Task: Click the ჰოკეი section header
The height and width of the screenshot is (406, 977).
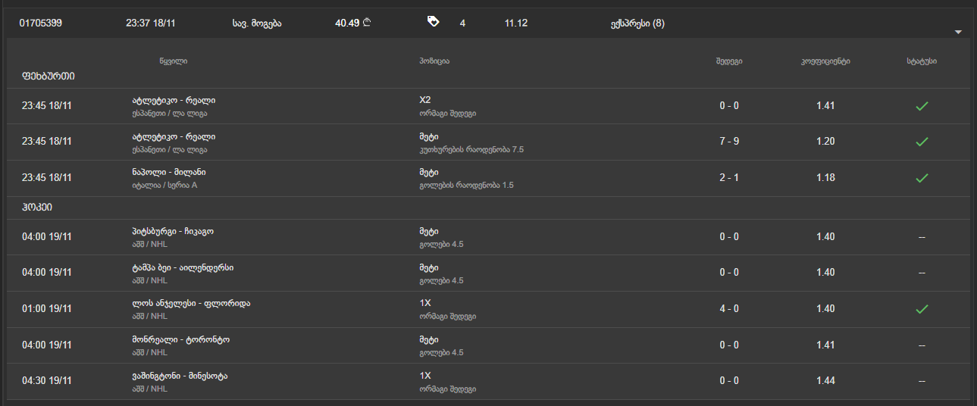Action: (x=37, y=207)
